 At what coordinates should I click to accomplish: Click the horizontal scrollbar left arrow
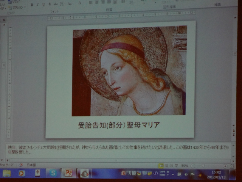pyautogui.click(x=7, y=160)
